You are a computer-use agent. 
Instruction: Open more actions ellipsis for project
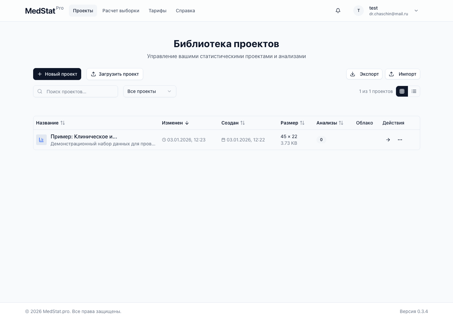(x=400, y=140)
